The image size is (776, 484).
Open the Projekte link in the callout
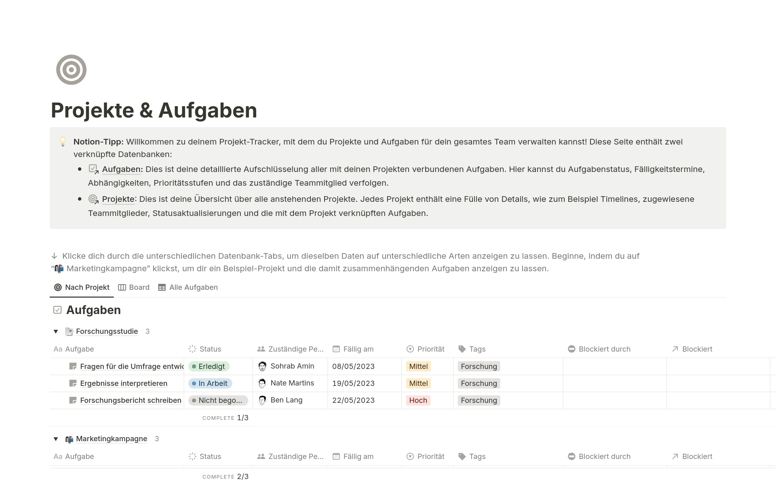click(118, 199)
